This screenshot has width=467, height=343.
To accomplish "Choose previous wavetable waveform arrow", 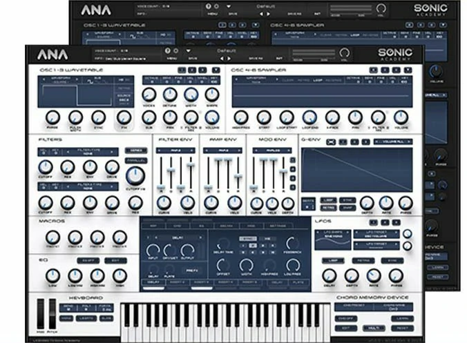I will tap(44, 80).
